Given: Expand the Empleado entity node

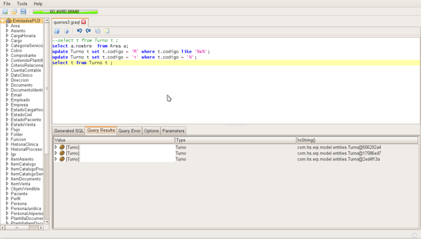Looking at the screenshot, I should pyautogui.click(x=7, y=99).
